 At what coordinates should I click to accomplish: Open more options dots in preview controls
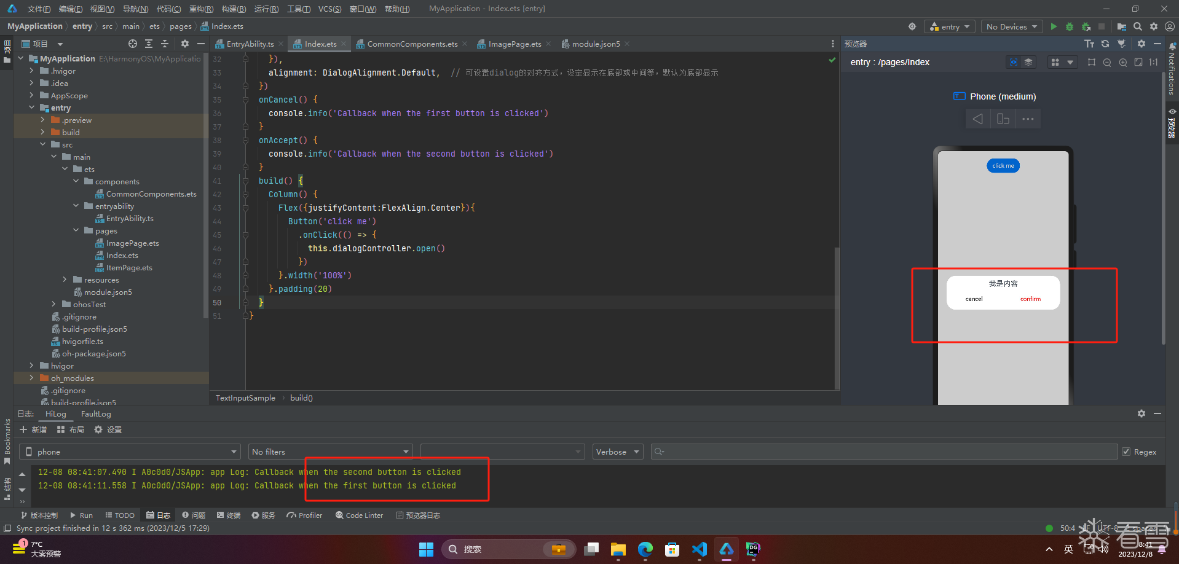click(x=1028, y=119)
